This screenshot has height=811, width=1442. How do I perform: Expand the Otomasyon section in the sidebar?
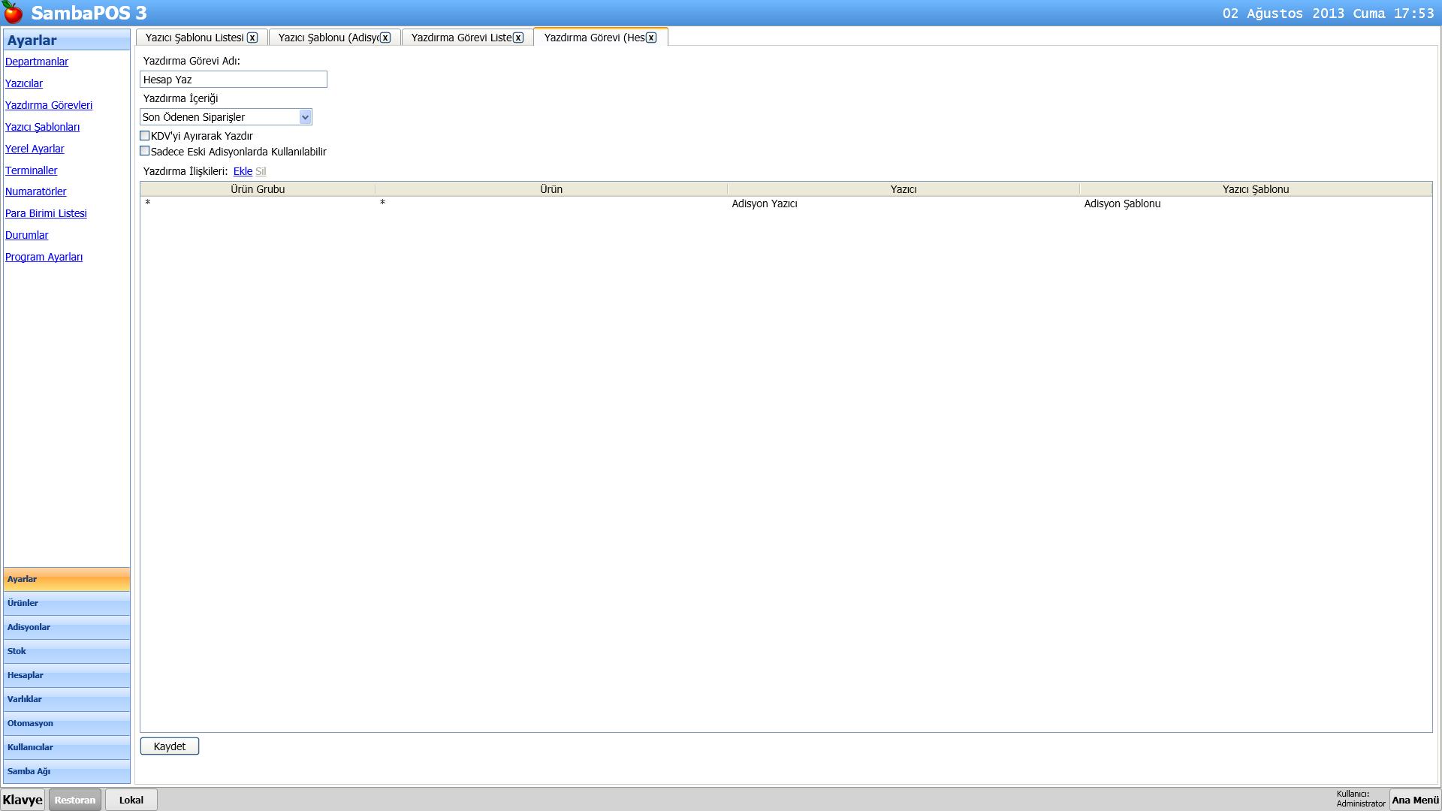(66, 723)
